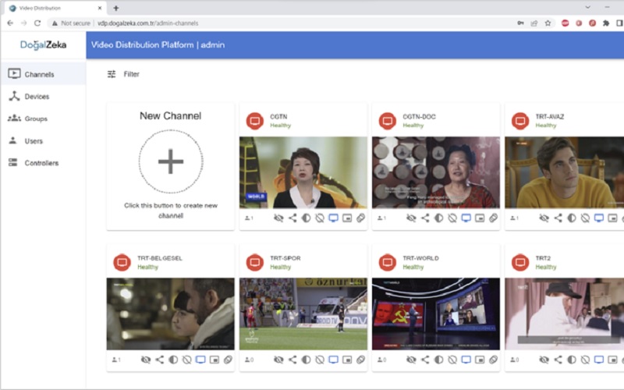Image resolution: width=624 pixels, height=390 pixels.
Task: Click the attachment icon on the TRT-BELGESEL card
Action: click(x=228, y=360)
